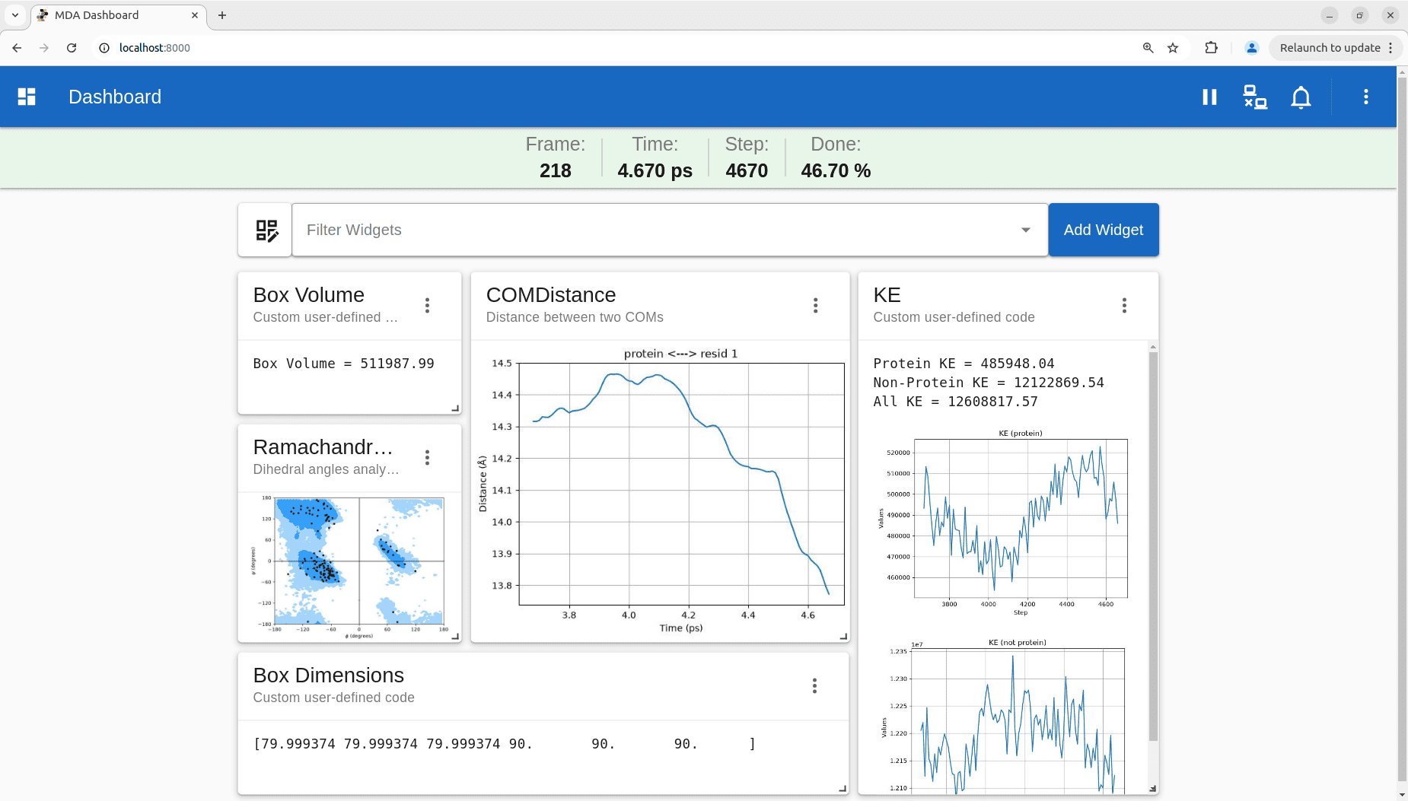Open the KE widget options menu
Viewport: 1408px width, 801px height.
point(1124,305)
